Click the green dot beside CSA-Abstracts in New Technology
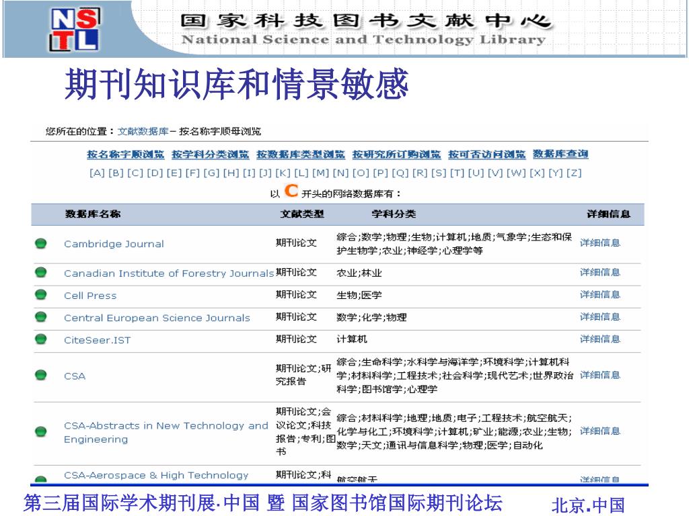The image size is (689, 516). click(x=41, y=432)
